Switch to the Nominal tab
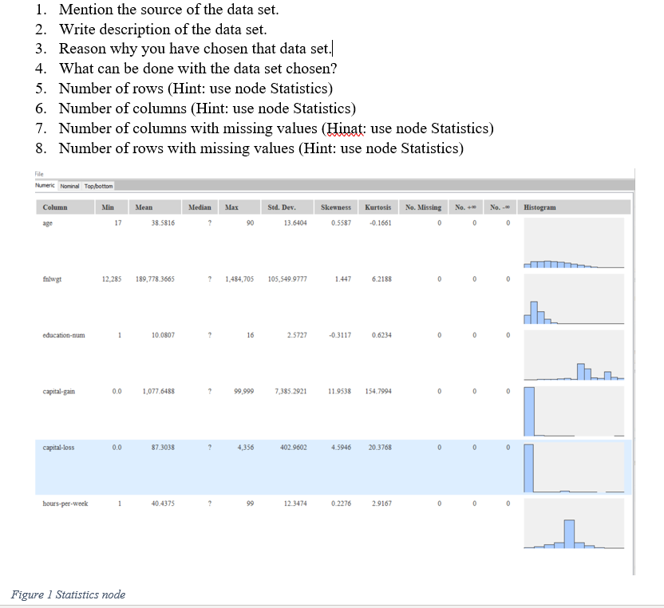The width and height of the screenshot is (664, 608). point(69,185)
